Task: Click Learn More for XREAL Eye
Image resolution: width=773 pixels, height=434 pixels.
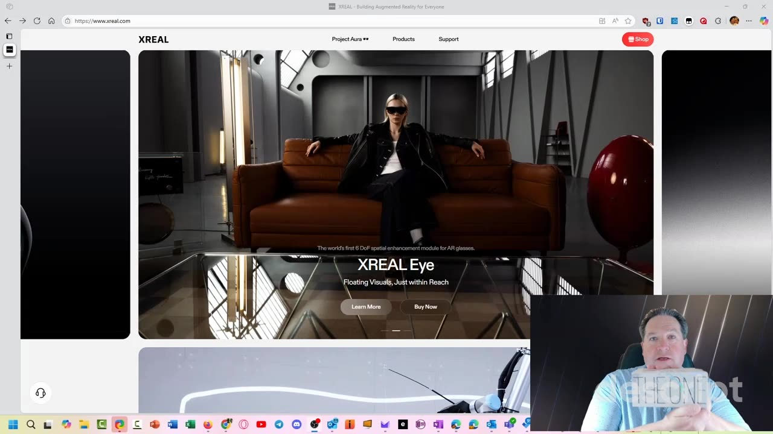Action: (366, 307)
